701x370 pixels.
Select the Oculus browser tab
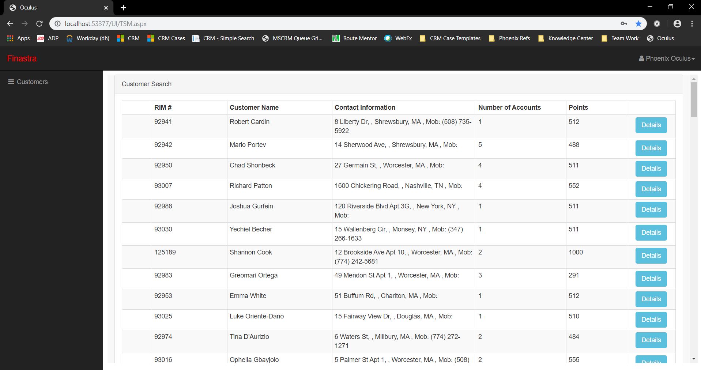click(59, 8)
